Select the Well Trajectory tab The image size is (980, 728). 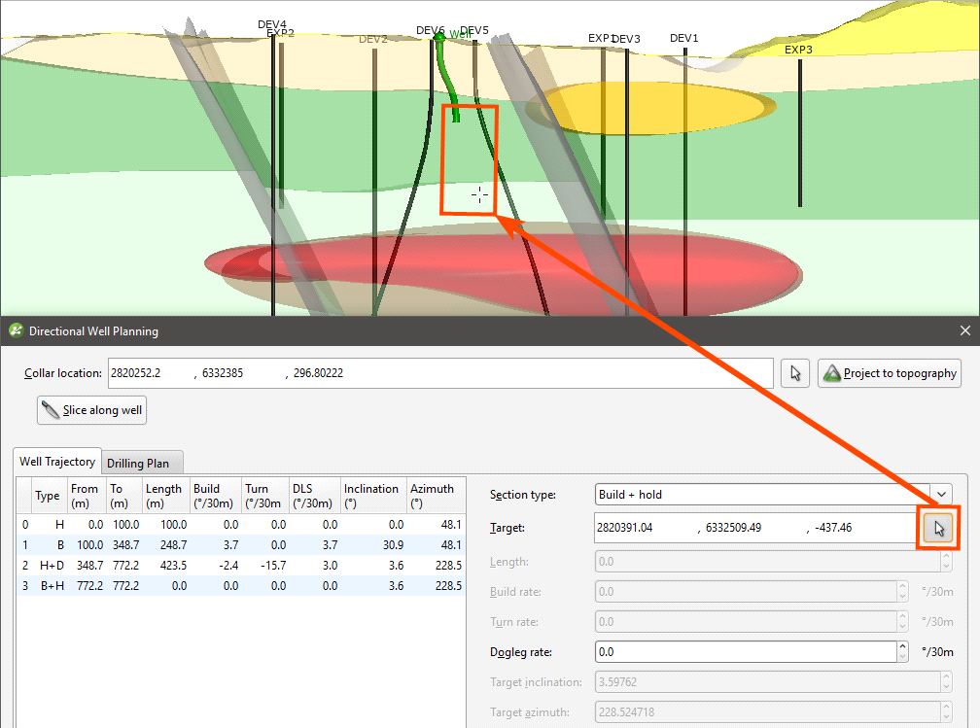click(57, 462)
